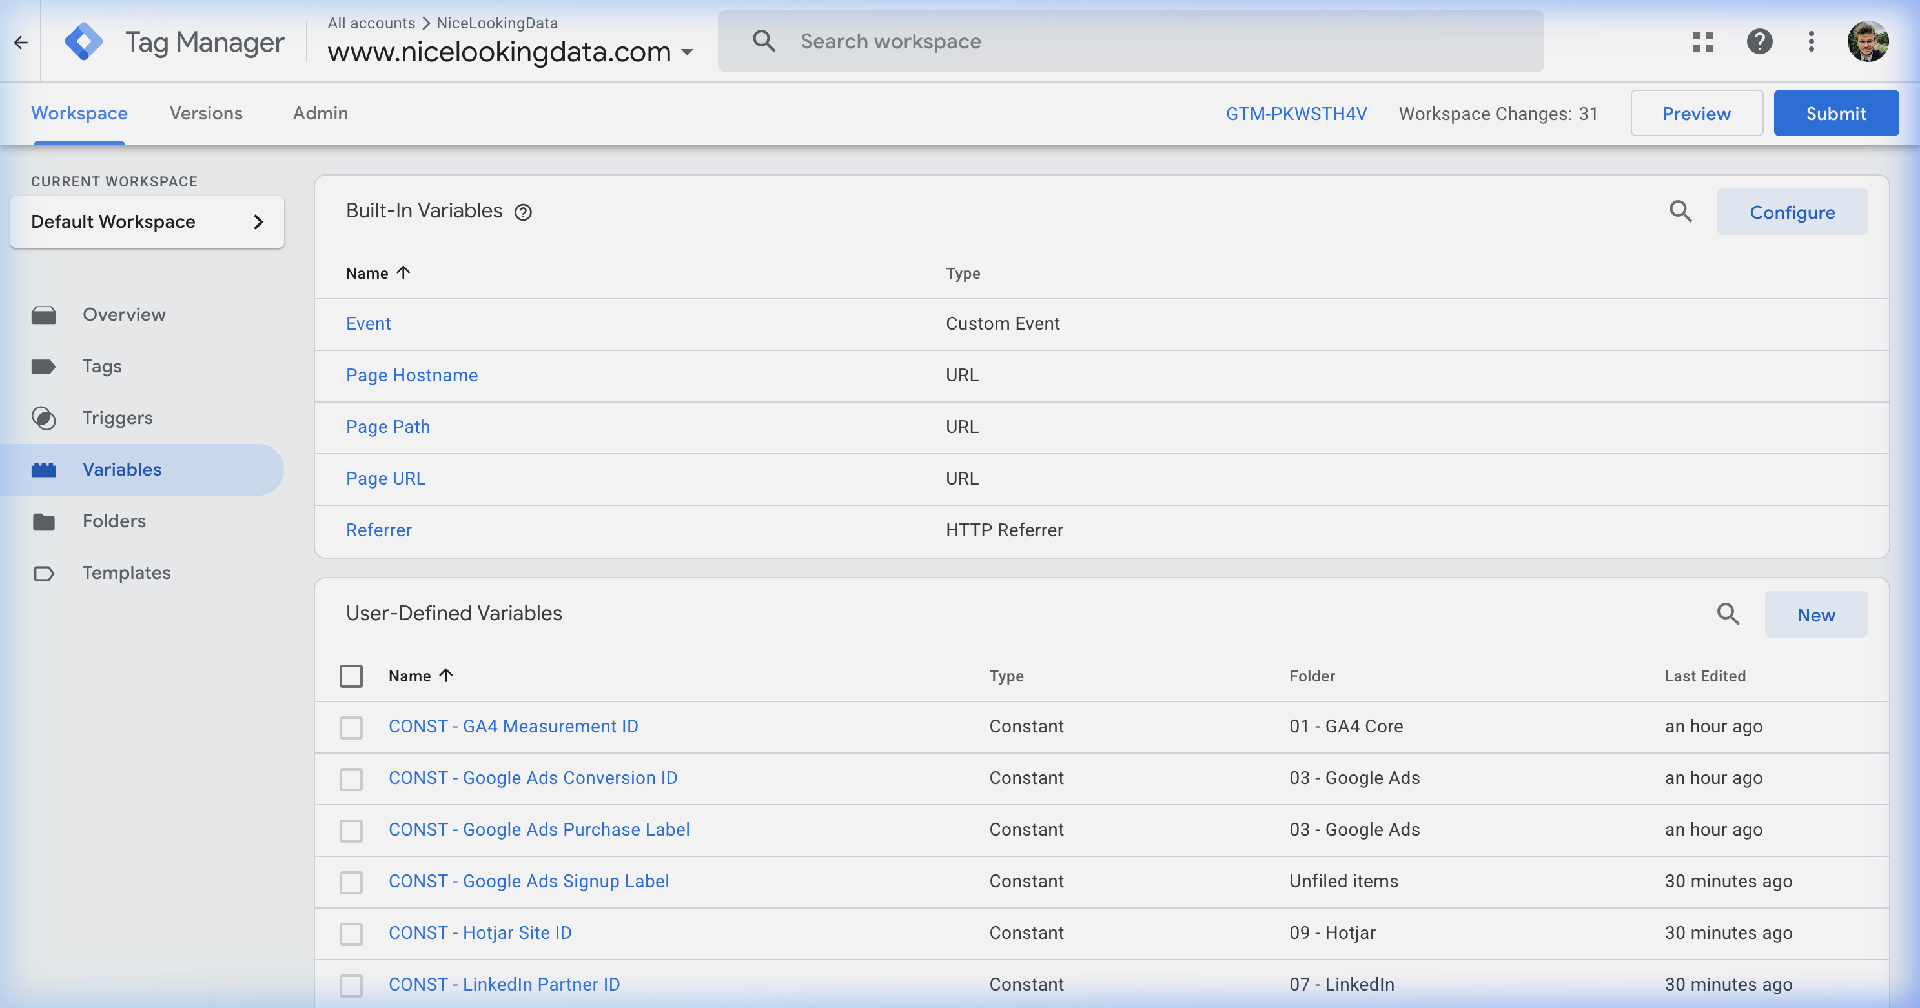
Task: Select the Templates sidebar icon
Action: [x=45, y=573]
